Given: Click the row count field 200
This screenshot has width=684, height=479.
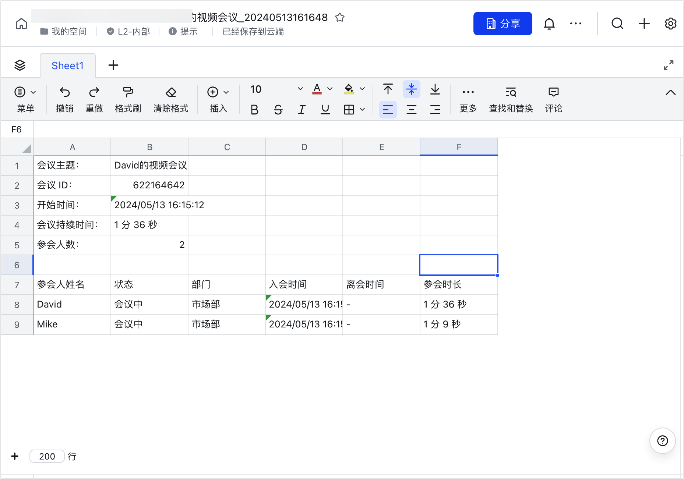Looking at the screenshot, I should coord(47,456).
